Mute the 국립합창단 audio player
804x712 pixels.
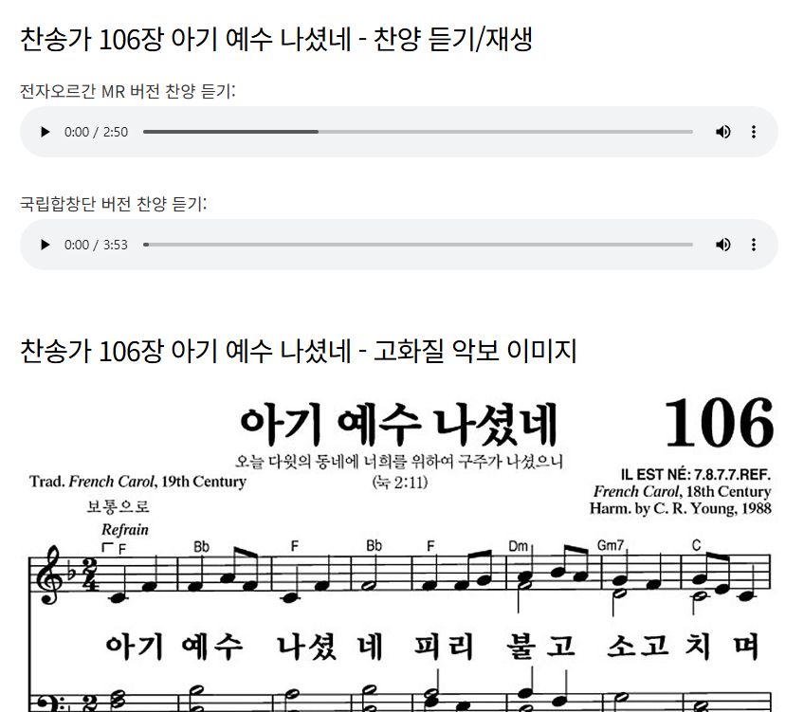pyautogui.click(x=723, y=245)
